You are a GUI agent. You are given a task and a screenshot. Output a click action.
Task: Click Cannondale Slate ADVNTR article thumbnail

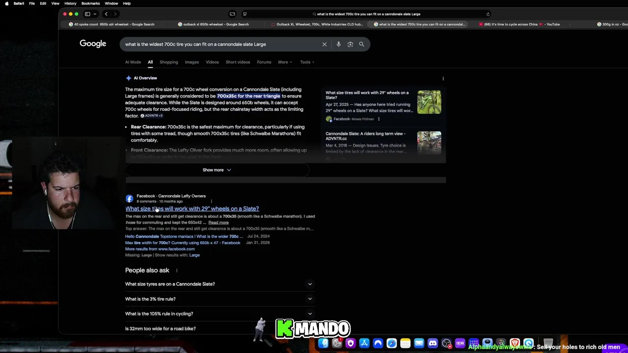click(429, 143)
